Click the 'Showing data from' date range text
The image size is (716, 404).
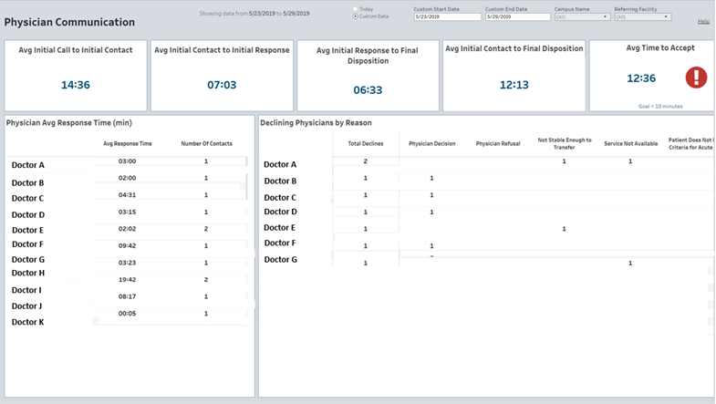click(x=254, y=14)
